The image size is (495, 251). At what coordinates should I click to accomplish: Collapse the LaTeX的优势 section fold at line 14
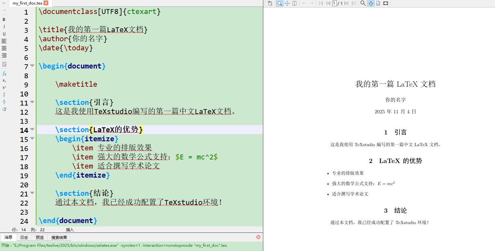click(x=32, y=129)
